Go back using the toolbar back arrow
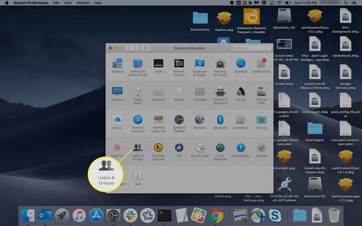 pyautogui.click(x=128, y=48)
